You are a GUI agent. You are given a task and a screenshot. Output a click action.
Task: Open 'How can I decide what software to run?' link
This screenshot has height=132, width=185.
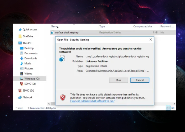point(92,101)
